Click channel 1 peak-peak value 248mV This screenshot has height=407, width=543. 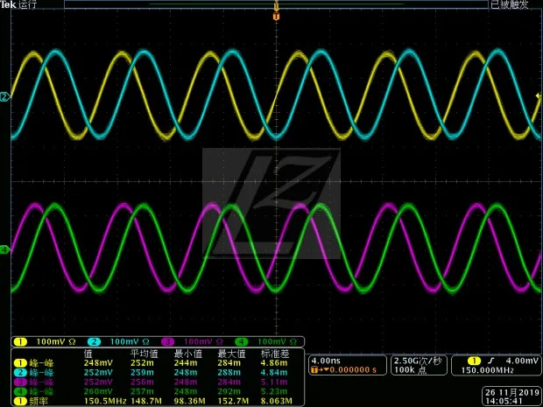[98, 363]
